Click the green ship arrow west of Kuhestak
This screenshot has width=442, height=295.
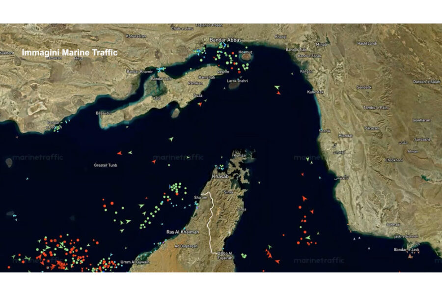pyautogui.click(x=277, y=88)
